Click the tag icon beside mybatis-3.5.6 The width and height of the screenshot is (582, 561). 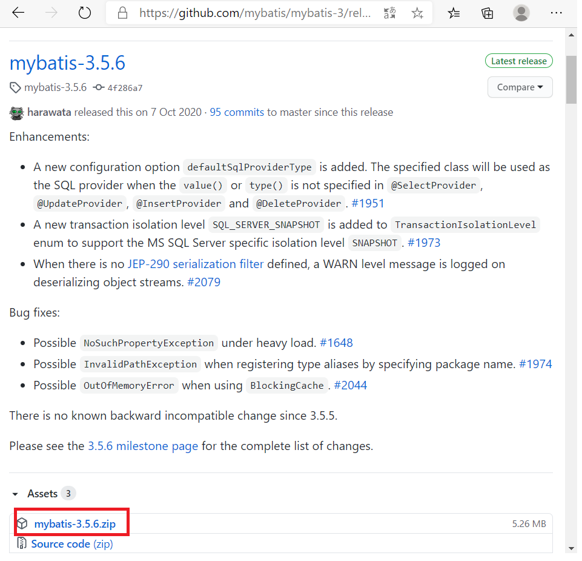pos(15,88)
